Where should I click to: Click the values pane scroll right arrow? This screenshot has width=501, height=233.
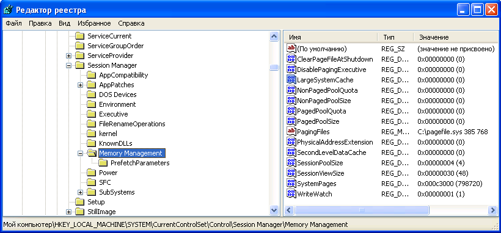(x=492, y=210)
